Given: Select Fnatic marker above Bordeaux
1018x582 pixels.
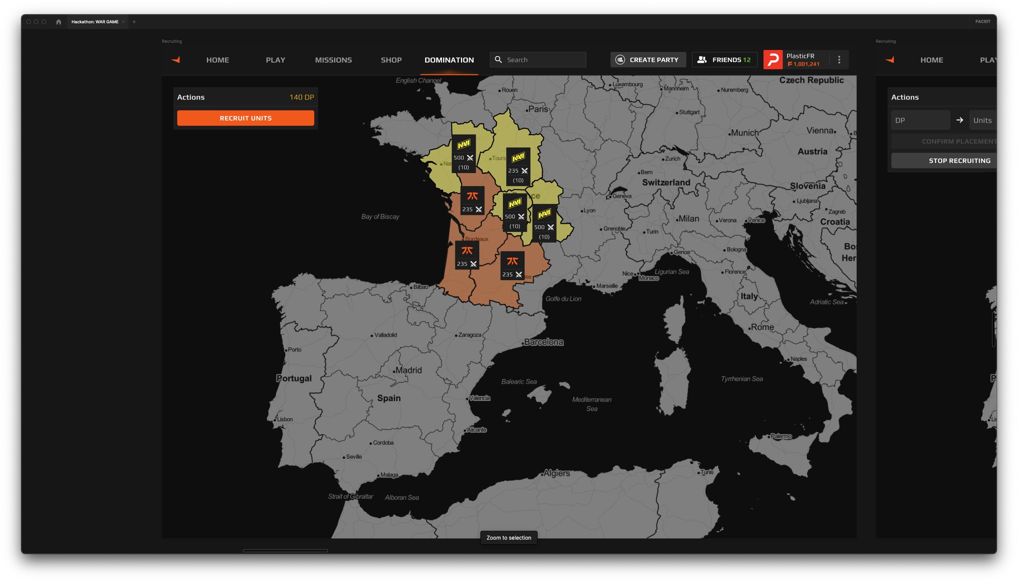Looking at the screenshot, I should pos(472,200).
